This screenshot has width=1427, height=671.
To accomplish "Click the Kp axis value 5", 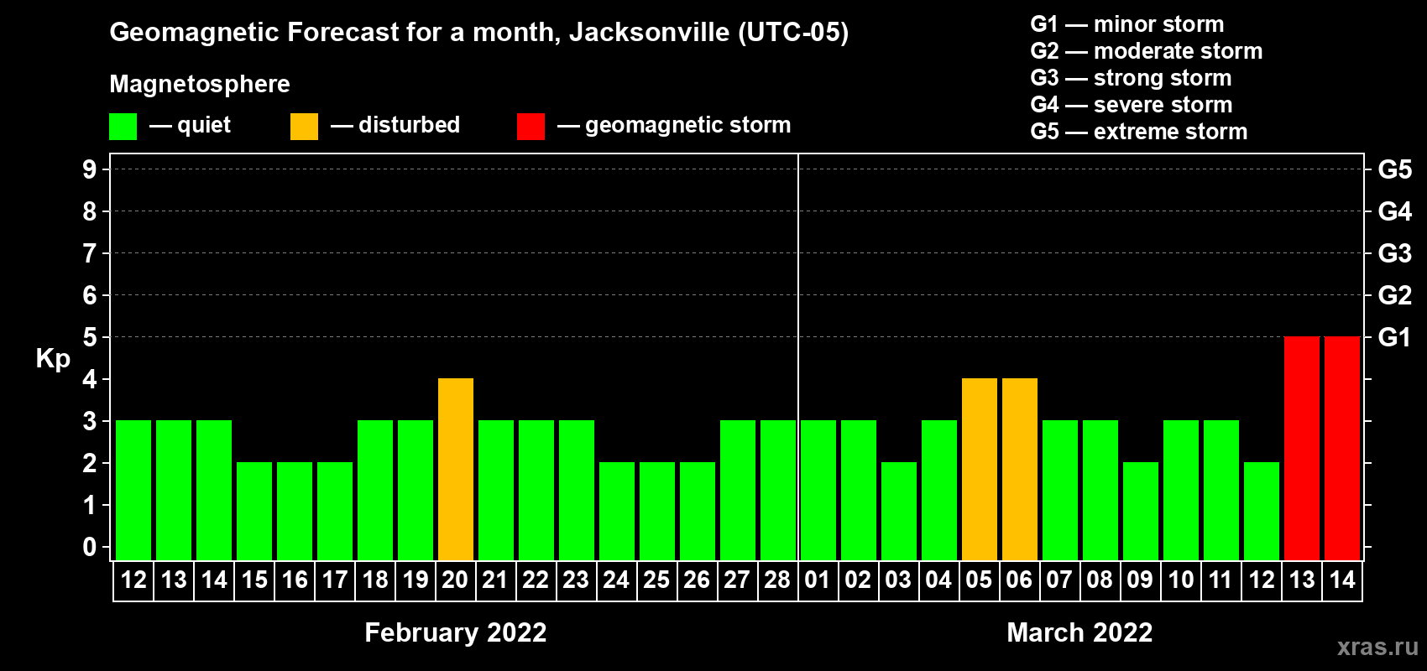I will (x=90, y=337).
